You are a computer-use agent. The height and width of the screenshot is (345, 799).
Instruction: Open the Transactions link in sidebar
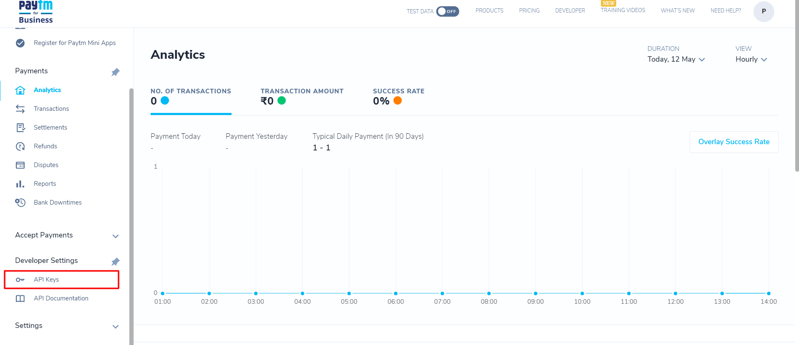(51, 109)
